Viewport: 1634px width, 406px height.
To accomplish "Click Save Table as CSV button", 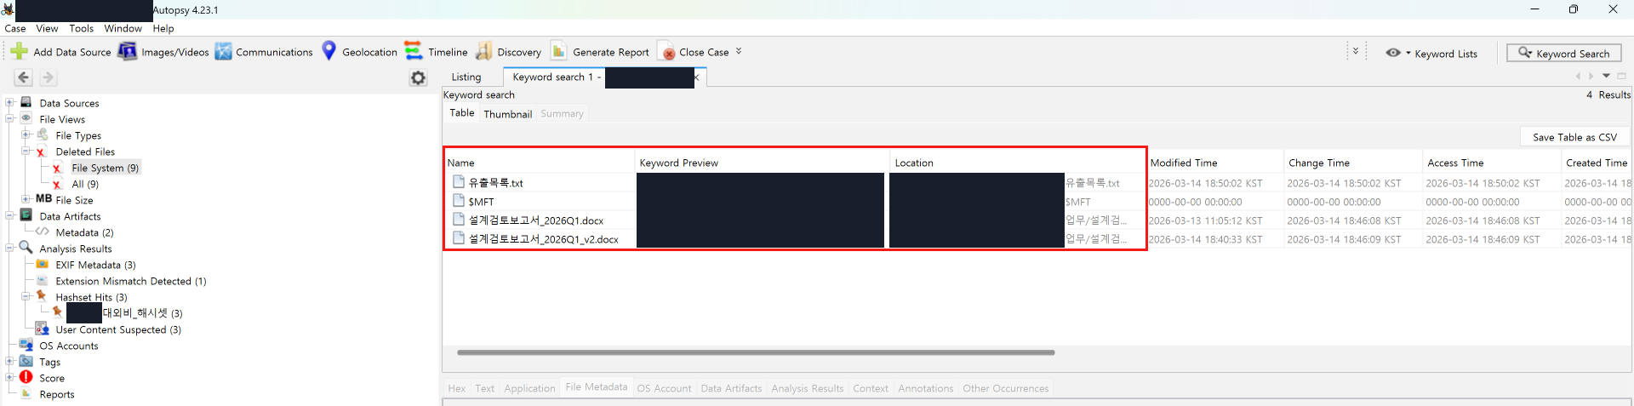I will coord(1574,137).
